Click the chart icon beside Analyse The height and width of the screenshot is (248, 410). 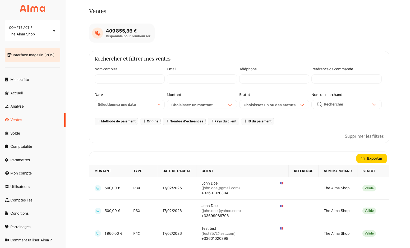pos(7,106)
